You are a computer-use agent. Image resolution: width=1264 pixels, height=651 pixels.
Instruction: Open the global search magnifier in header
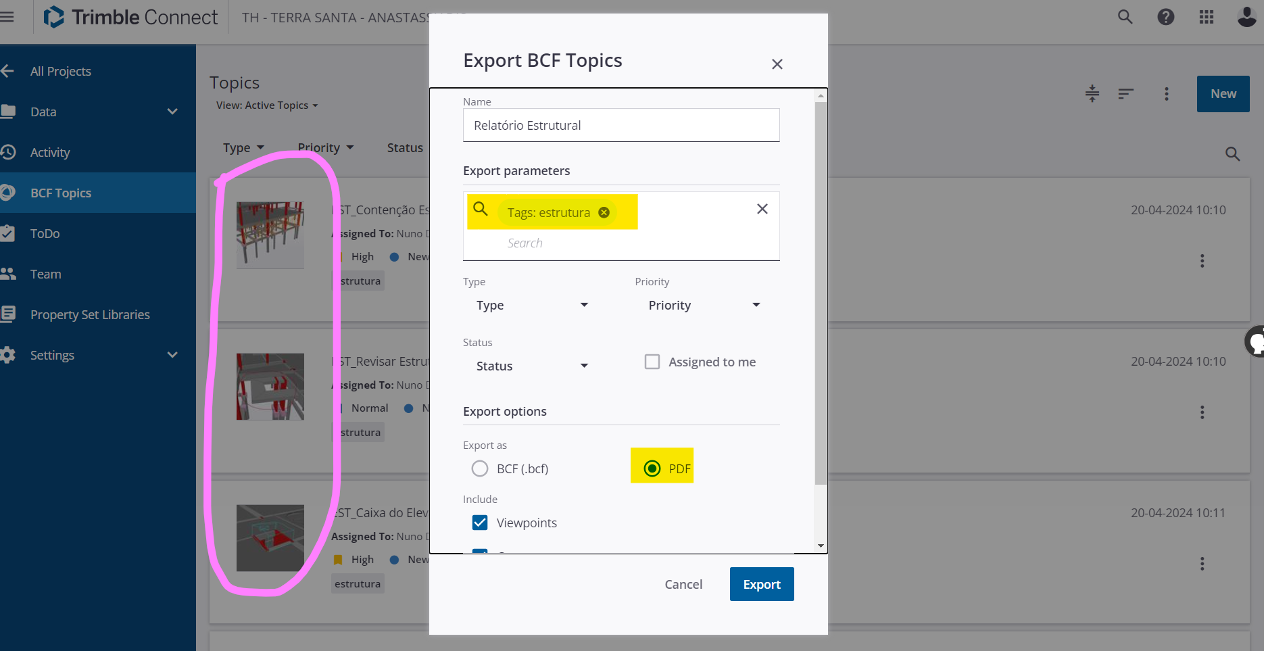pyautogui.click(x=1124, y=17)
